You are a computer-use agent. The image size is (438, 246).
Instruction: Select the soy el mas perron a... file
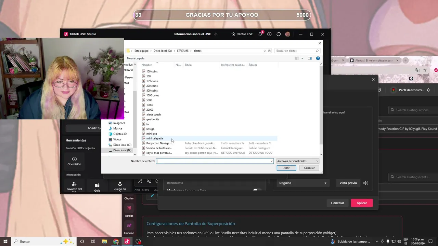159,153
